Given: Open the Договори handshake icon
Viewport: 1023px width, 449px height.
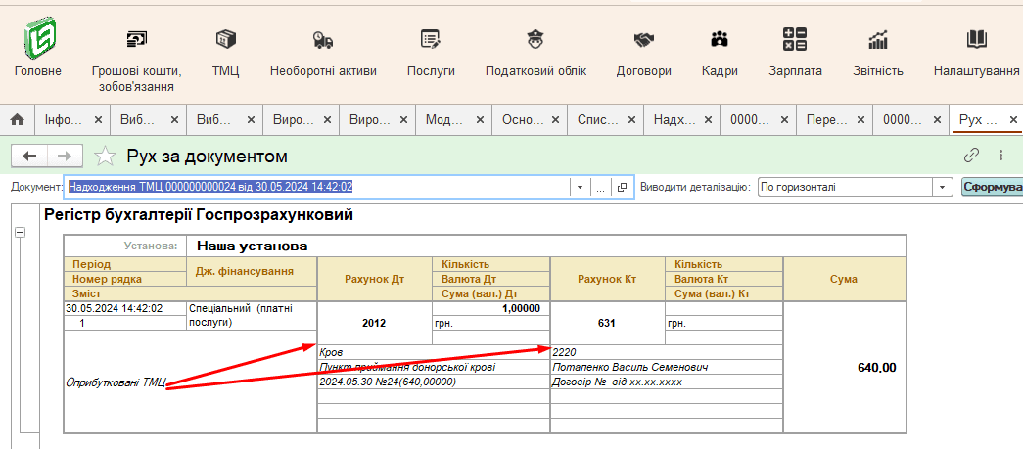Looking at the screenshot, I should 643,41.
